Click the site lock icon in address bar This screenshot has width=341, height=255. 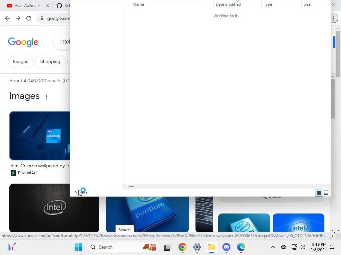(x=42, y=18)
